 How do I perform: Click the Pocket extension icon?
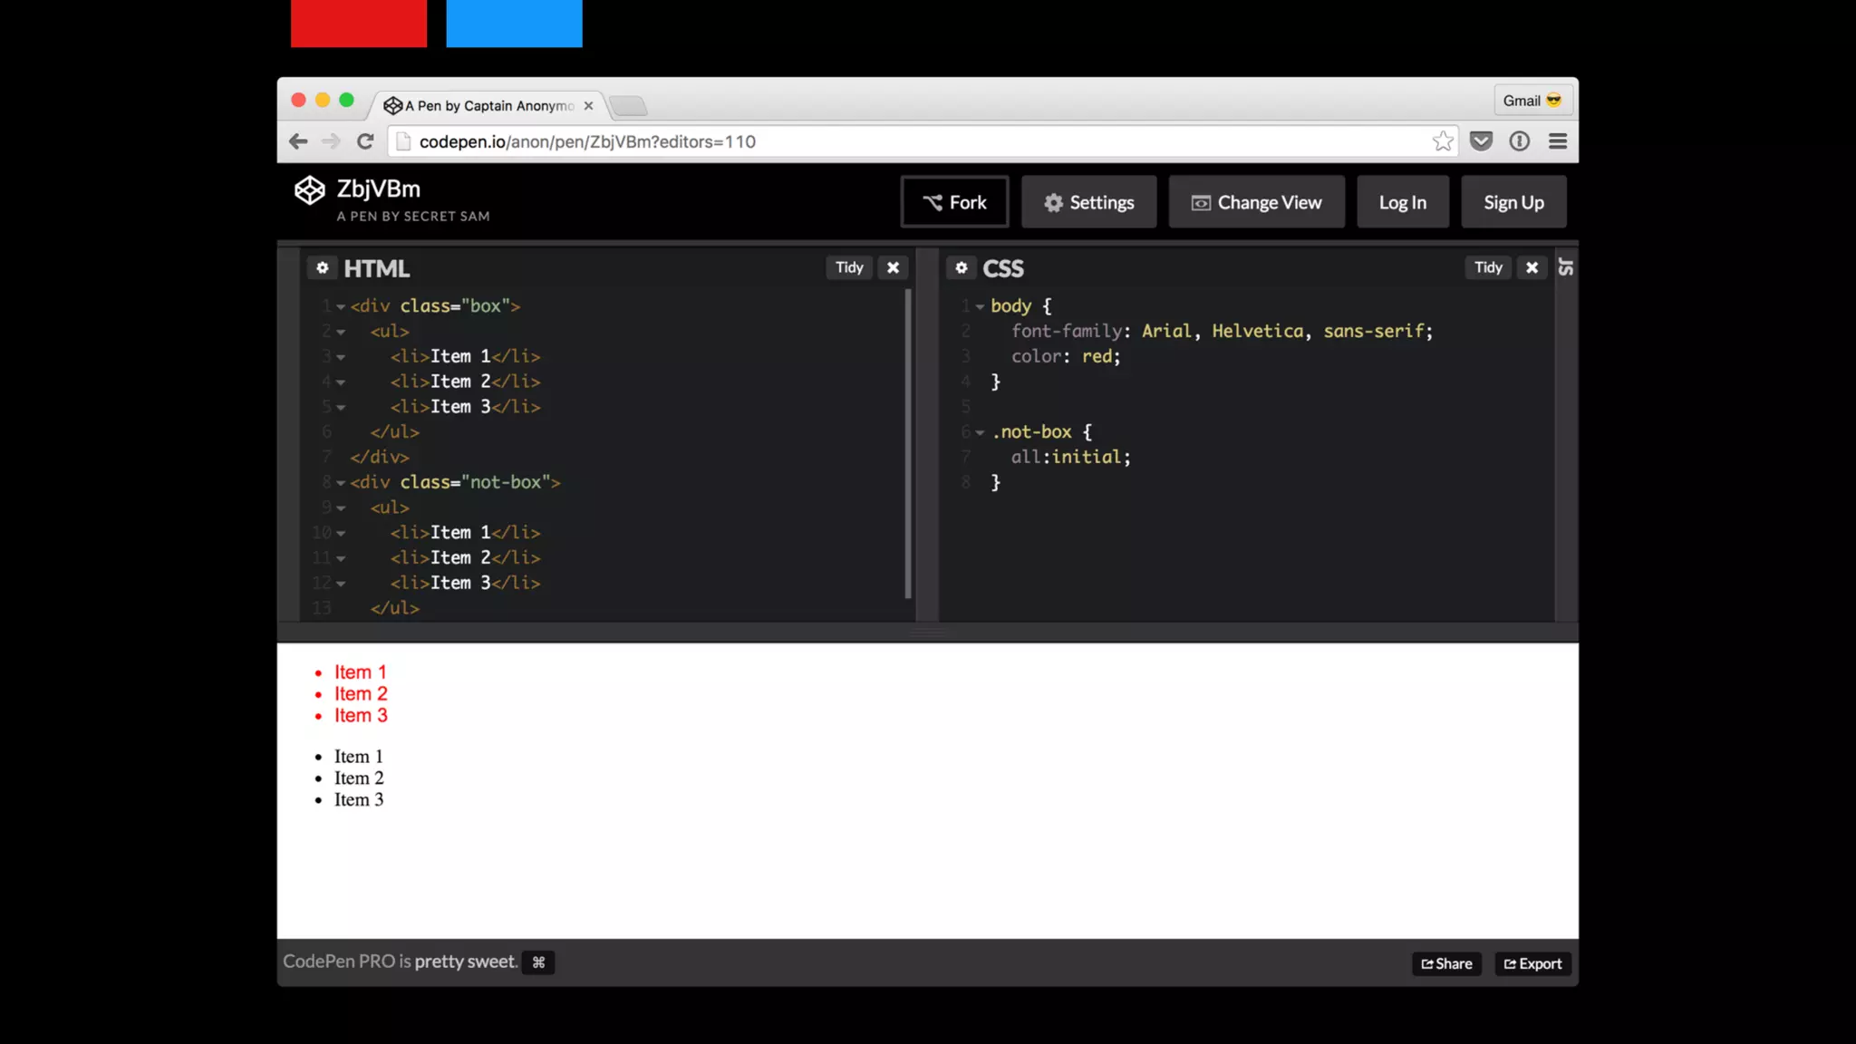click(x=1481, y=141)
